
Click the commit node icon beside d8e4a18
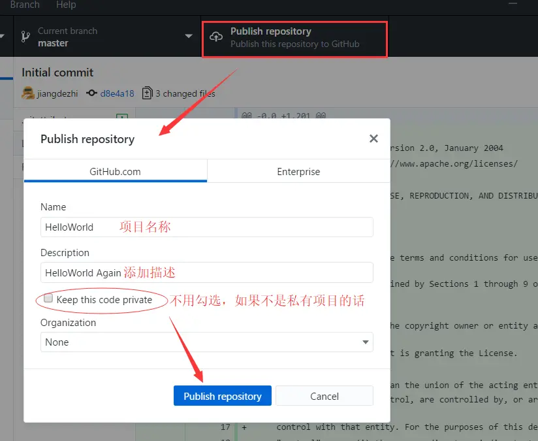[91, 93]
